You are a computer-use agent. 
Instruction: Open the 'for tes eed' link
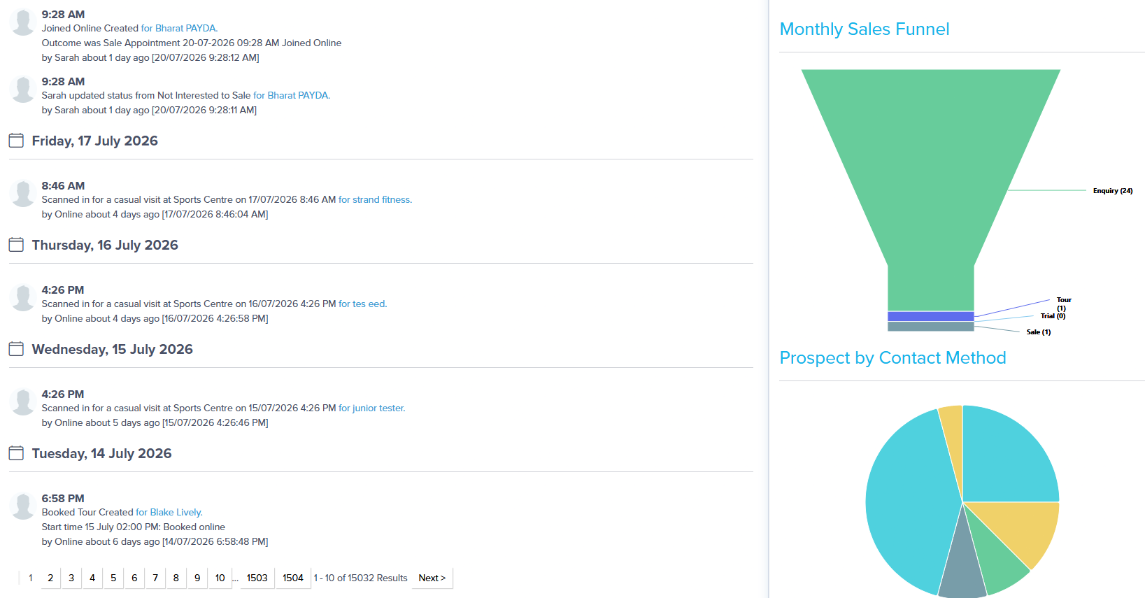pos(362,304)
